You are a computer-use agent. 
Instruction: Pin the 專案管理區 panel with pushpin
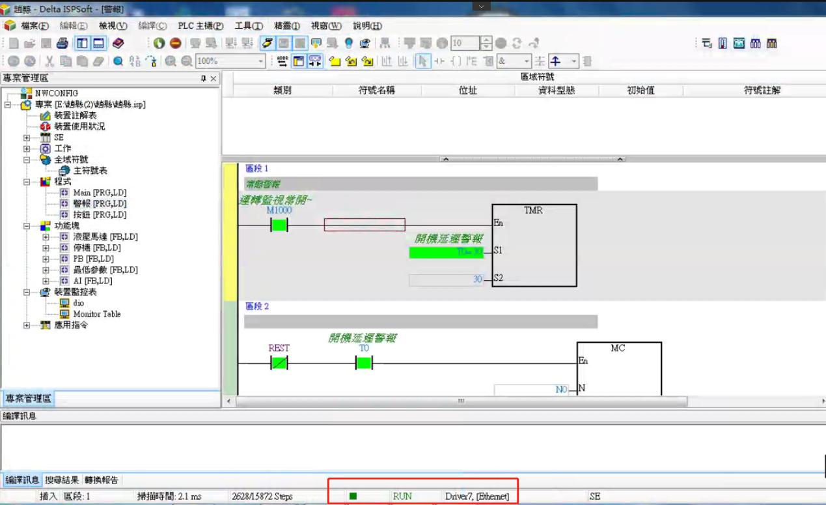tap(203, 78)
